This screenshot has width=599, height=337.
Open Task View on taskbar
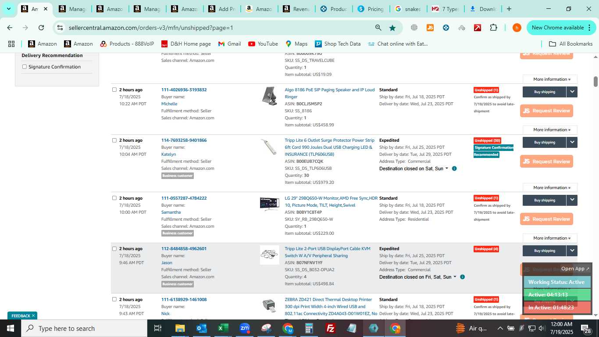pos(158,328)
